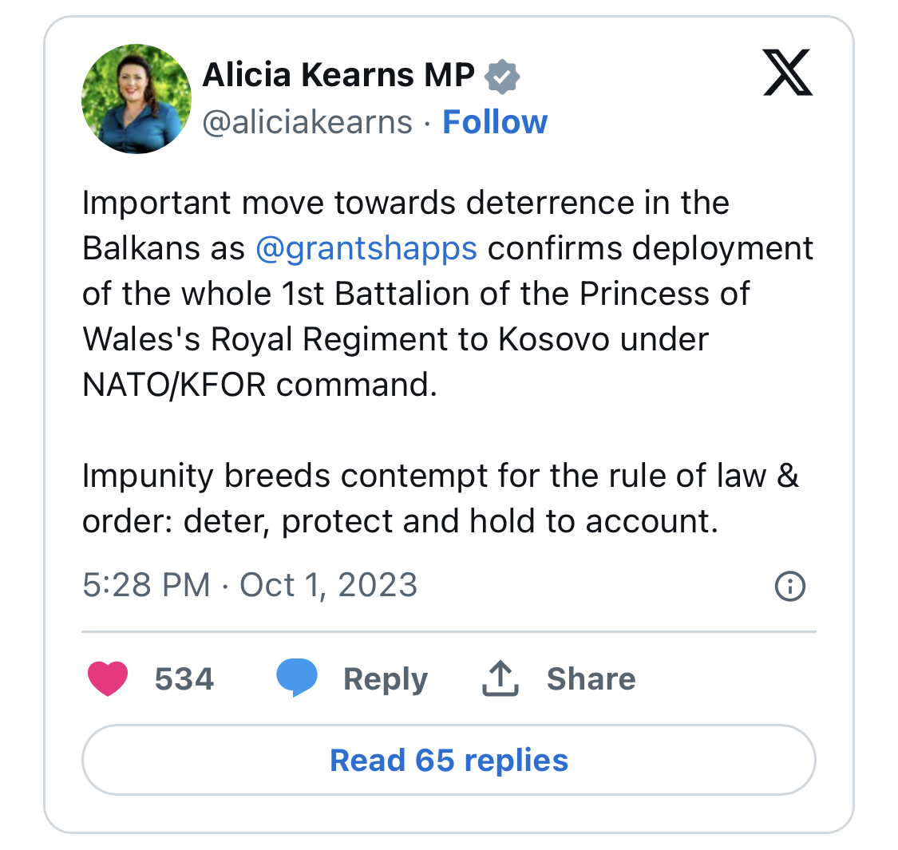Click the blue reply speech bubble icon

click(x=297, y=678)
